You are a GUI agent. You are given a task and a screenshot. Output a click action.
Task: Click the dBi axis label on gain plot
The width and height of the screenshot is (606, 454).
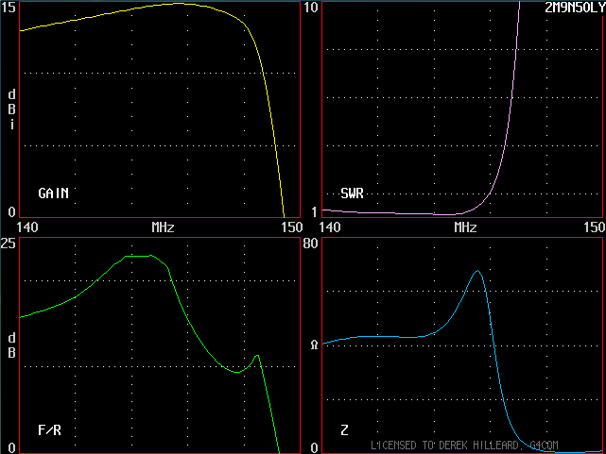12,109
